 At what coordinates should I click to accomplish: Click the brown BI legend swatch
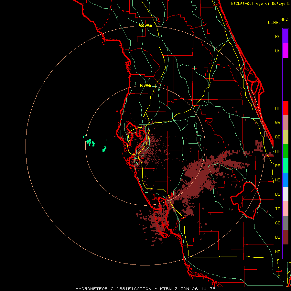(286, 237)
